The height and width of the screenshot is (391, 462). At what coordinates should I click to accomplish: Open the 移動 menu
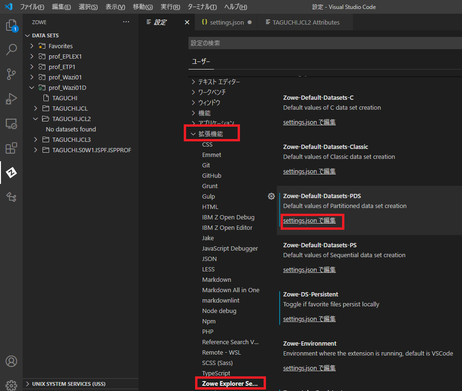[143, 7]
